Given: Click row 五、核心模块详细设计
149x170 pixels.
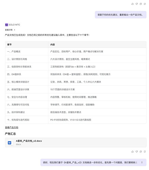Looking at the screenshot, I should coord(76,82).
